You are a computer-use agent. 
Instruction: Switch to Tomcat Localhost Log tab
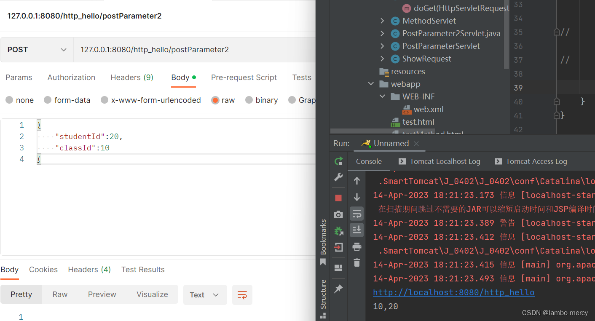click(440, 161)
